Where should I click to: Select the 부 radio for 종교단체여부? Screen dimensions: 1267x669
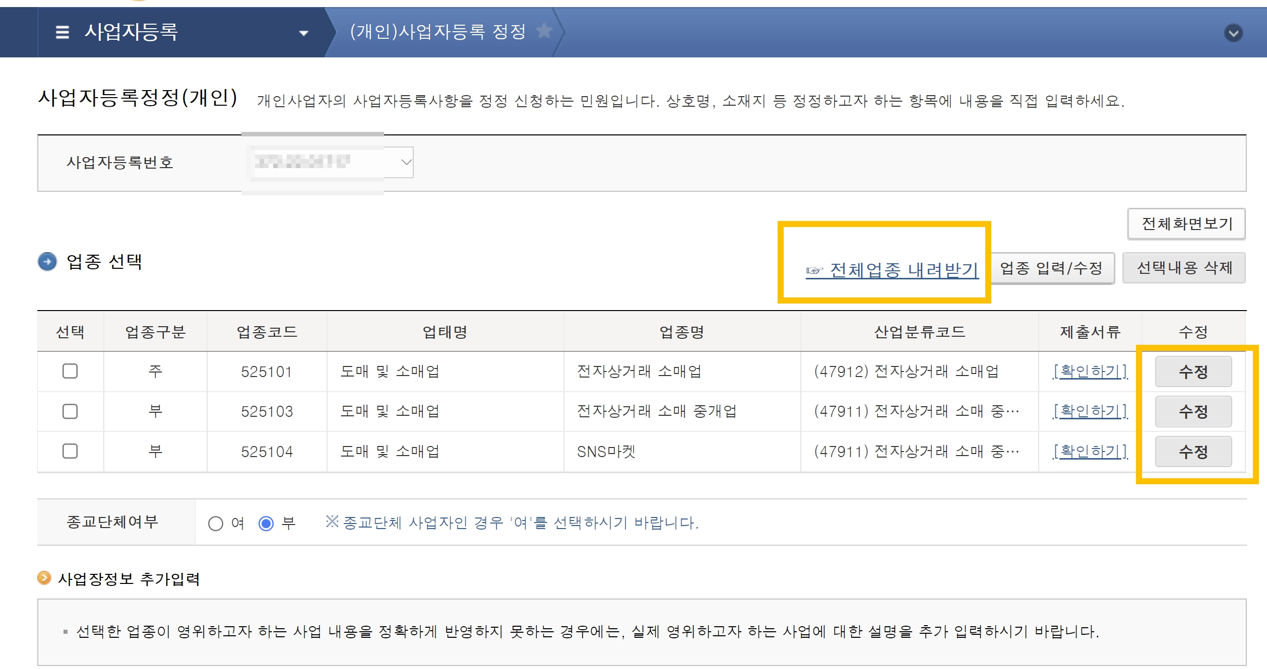(x=266, y=524)
